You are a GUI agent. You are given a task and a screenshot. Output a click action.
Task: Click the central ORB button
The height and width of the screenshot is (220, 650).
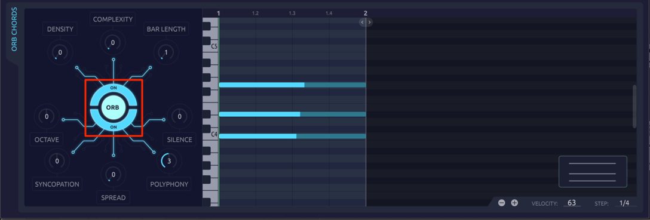click(113, 108)
